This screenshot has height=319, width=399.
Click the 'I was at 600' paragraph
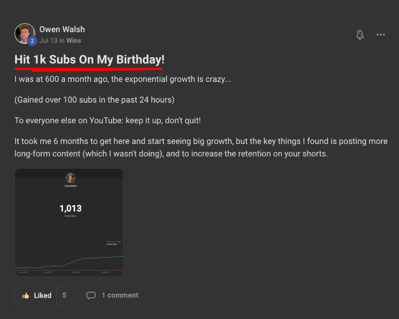[x=122, y=79]
